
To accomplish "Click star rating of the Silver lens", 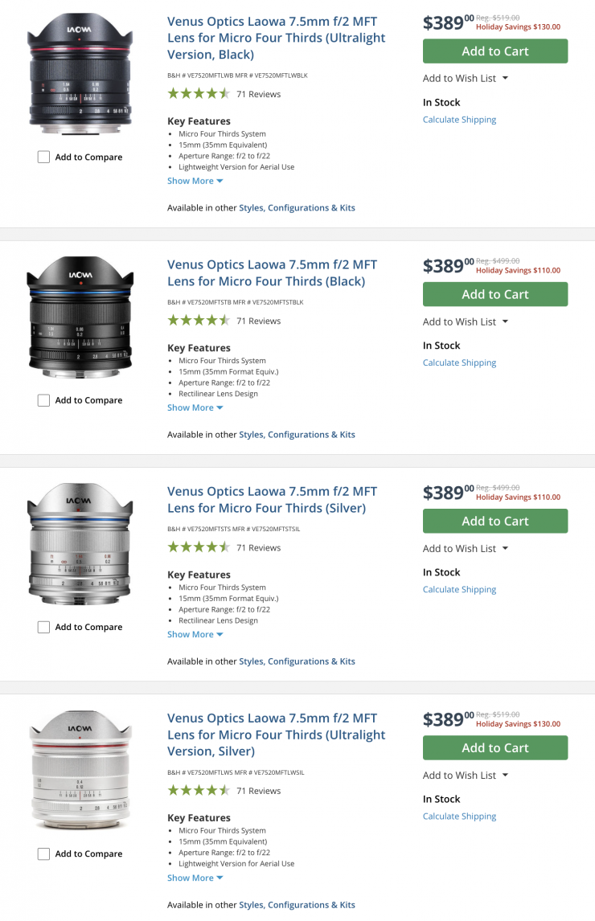I will [x=199, y=547].
